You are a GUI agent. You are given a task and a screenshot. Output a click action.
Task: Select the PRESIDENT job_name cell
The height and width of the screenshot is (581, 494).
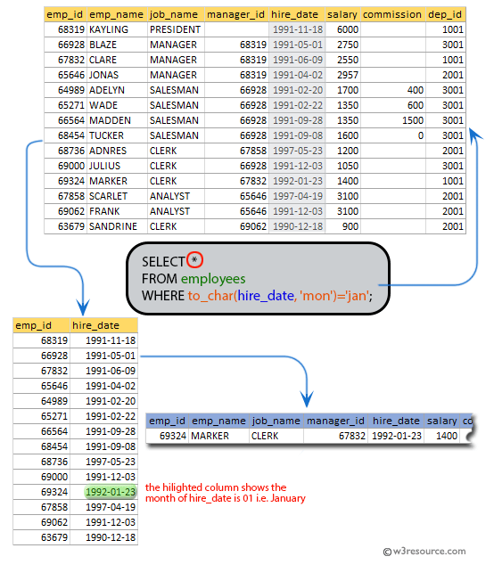(175, 29)
